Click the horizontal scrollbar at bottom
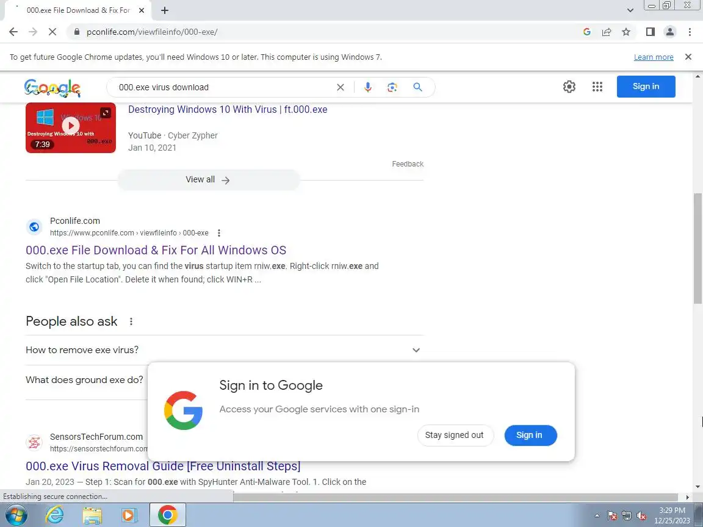The width and height of the screenshot is (703, 527). pyautogui.click(x=455, y=497)
